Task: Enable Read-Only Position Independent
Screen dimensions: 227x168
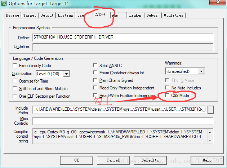Action: [95, 88]
